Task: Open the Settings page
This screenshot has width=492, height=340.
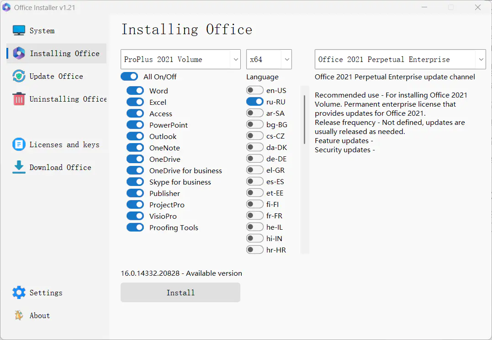Action: click(x=57, y=293)
